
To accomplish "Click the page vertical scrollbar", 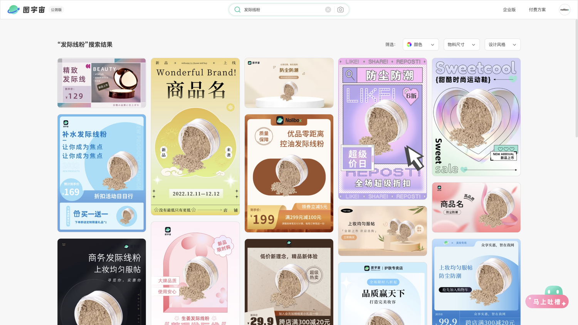I will pyautogui.click(x=576, y=78).
